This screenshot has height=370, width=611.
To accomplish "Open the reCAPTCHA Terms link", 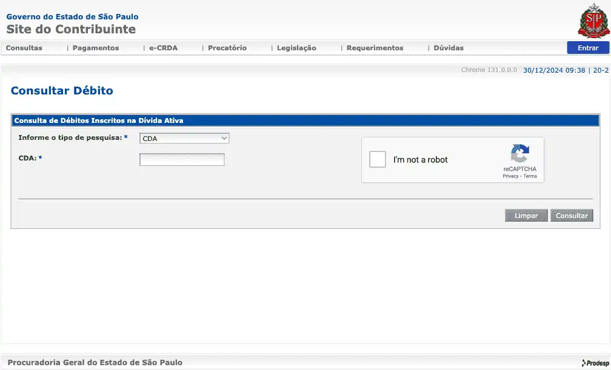I will (530, 176).
